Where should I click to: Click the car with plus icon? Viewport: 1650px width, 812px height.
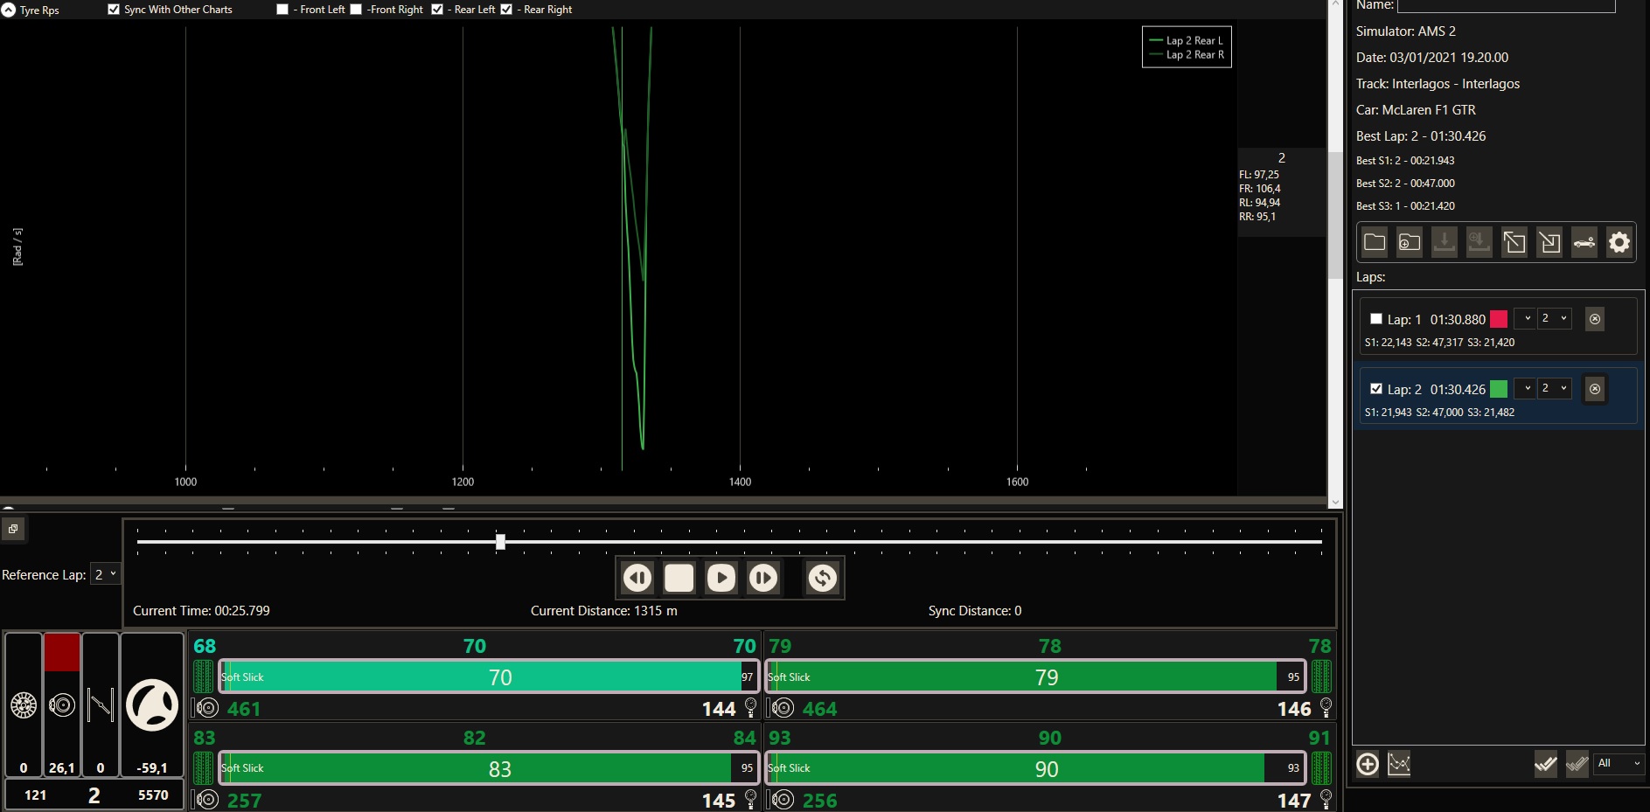coord(1584,242)
